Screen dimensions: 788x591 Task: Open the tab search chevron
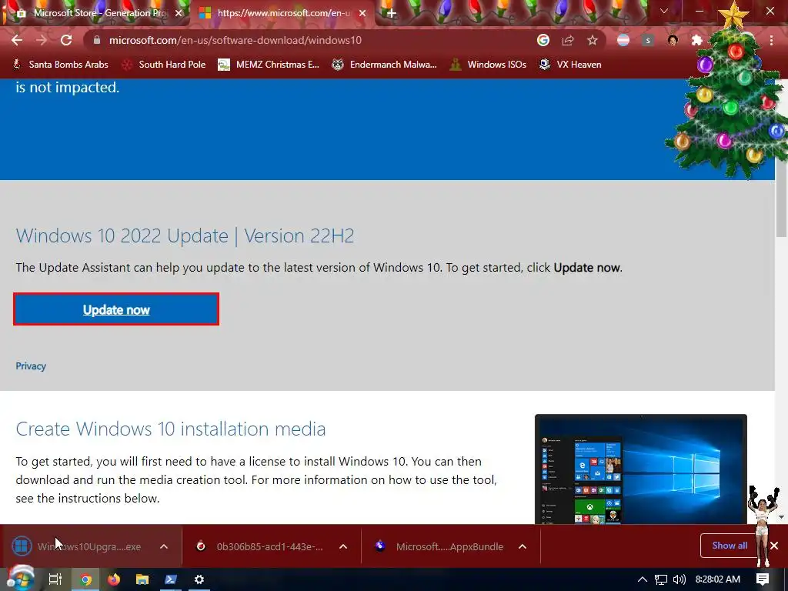[x=664, y=11]
